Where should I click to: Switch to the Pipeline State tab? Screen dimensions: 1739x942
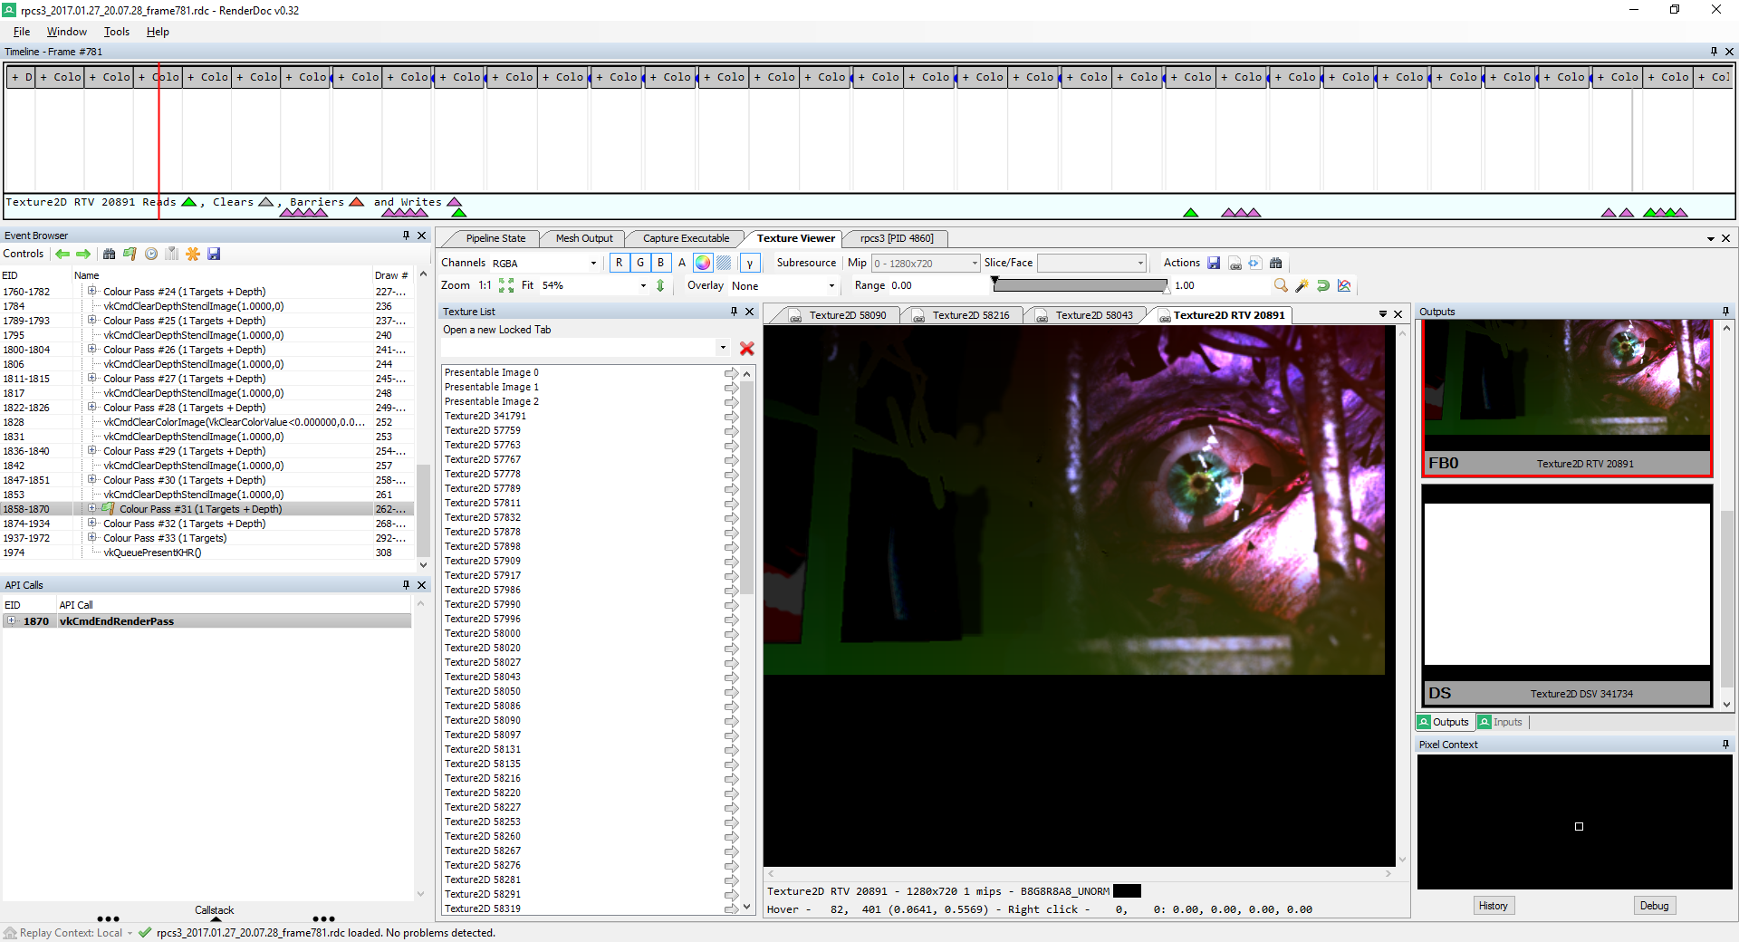tap(495, 239)
